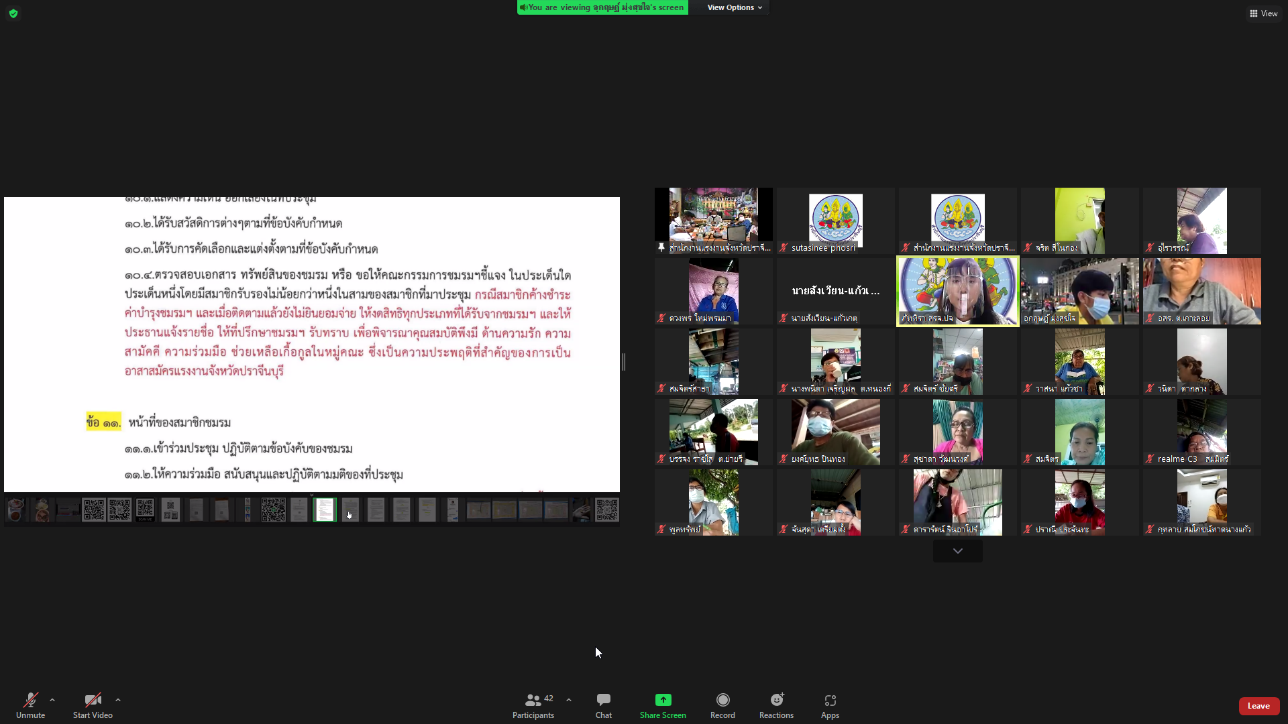Expand video settings arrow beside Start Video
Viewport: 1288px width, 724px height.
pyautogui.click(x=118, y=700)
